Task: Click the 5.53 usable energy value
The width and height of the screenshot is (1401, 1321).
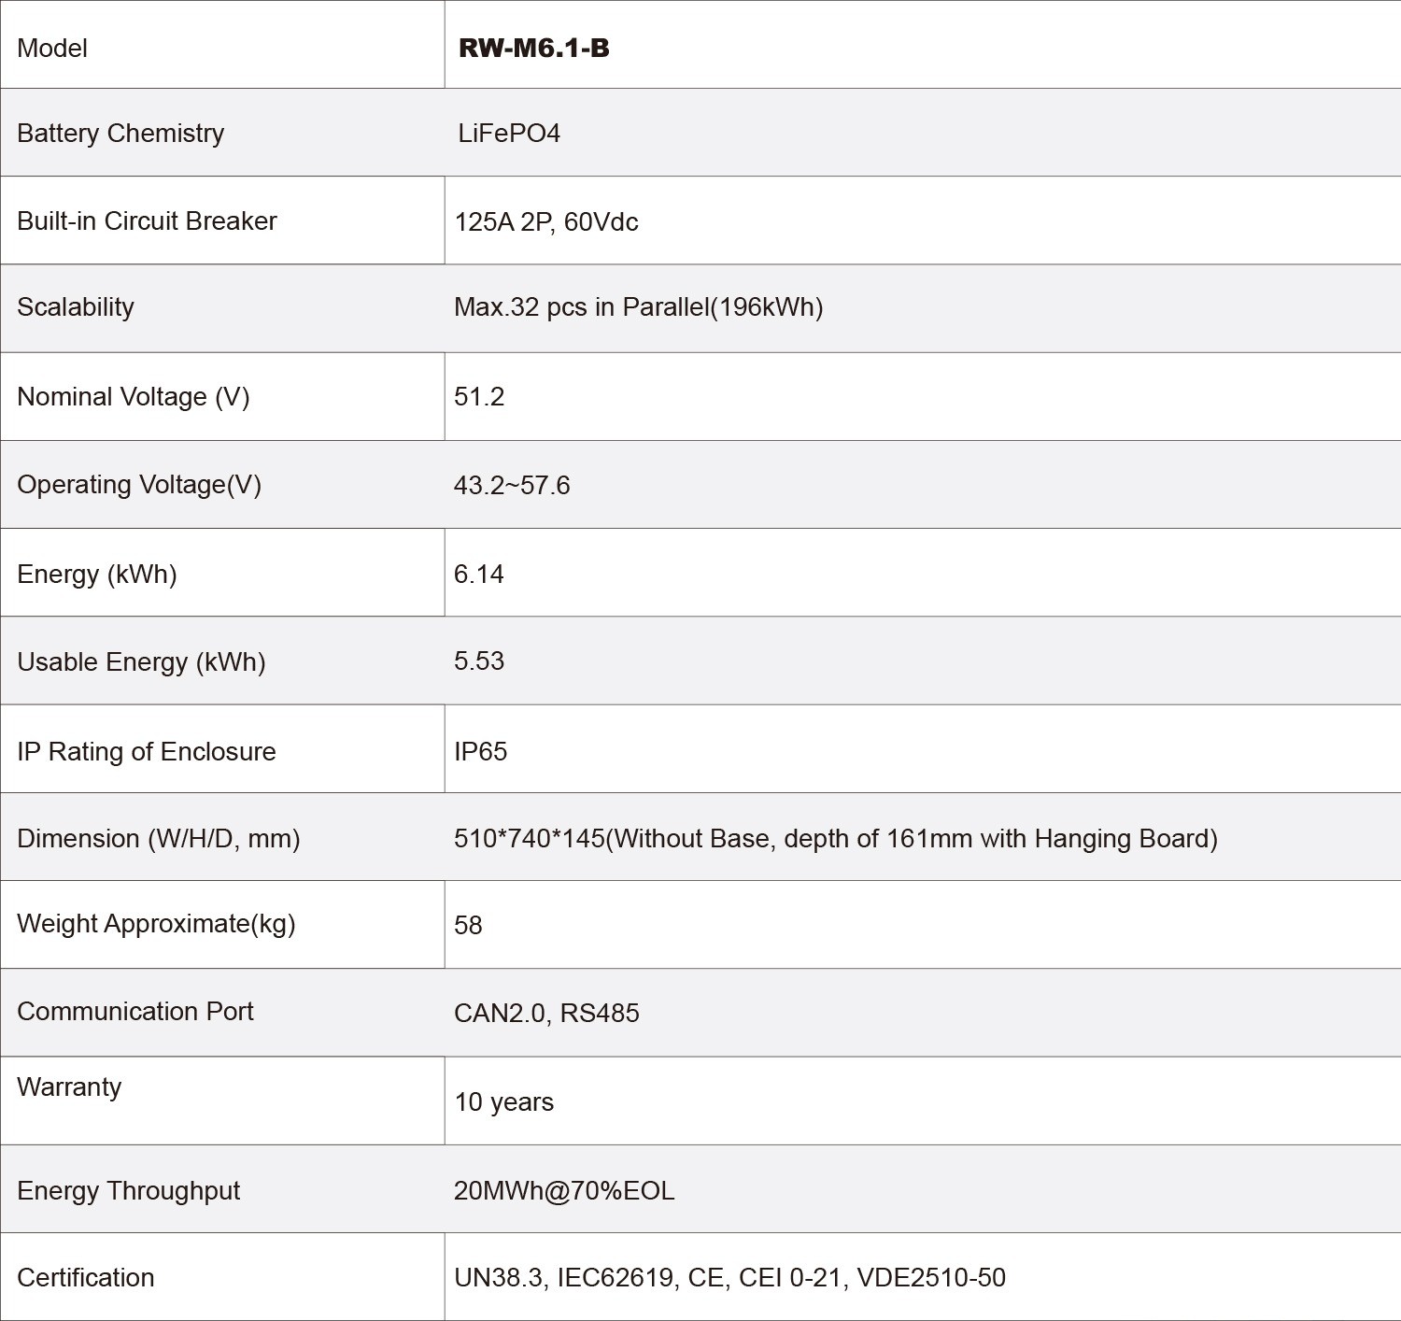Action: (x=479, y=661)
